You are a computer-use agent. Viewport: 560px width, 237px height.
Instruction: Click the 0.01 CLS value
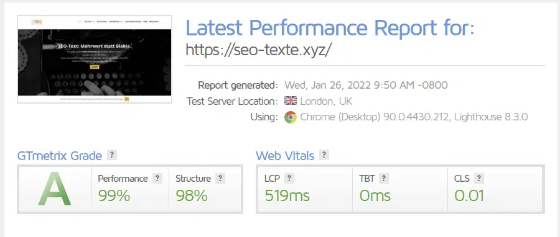[x=469, y=195]
